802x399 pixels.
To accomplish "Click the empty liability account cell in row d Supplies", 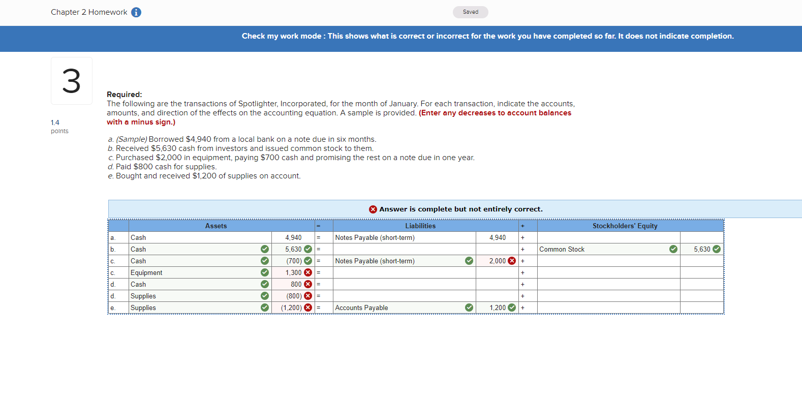I will click(405, 296).
